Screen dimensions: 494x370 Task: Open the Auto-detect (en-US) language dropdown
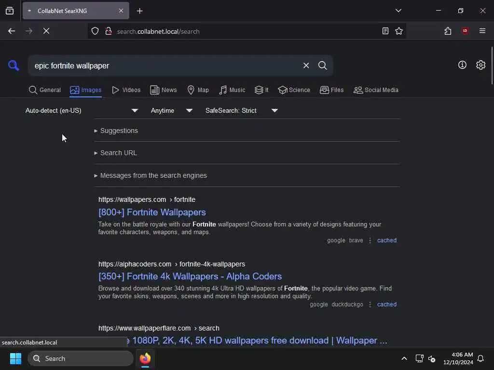coord(82,110)
